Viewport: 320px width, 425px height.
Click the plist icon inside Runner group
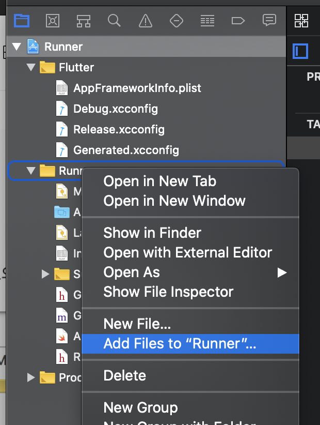tap(62, 253)
